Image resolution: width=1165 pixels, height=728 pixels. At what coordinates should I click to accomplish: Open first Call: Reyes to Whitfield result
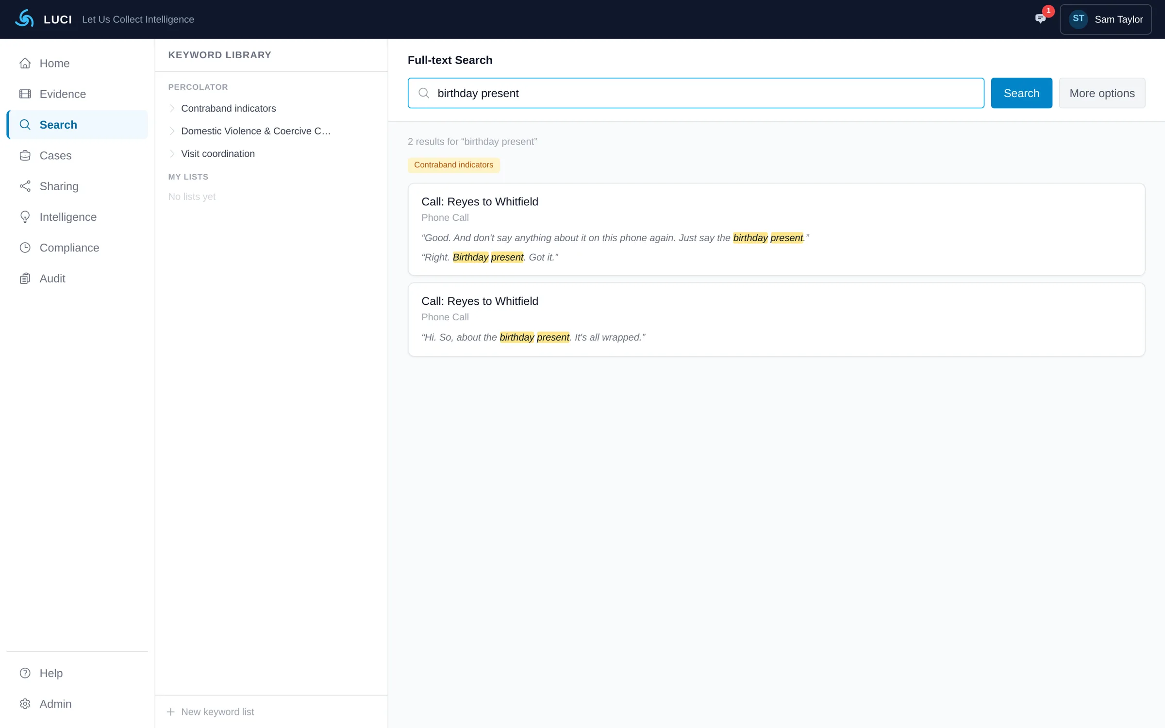point(776,229)
